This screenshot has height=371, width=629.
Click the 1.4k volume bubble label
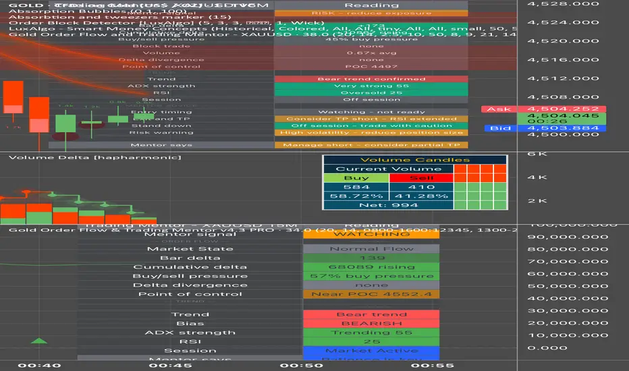click(x=65, y=106)
